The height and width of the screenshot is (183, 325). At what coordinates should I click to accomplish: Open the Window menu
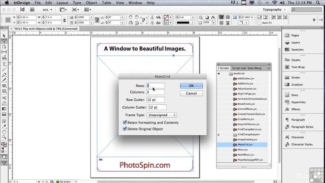135,3
